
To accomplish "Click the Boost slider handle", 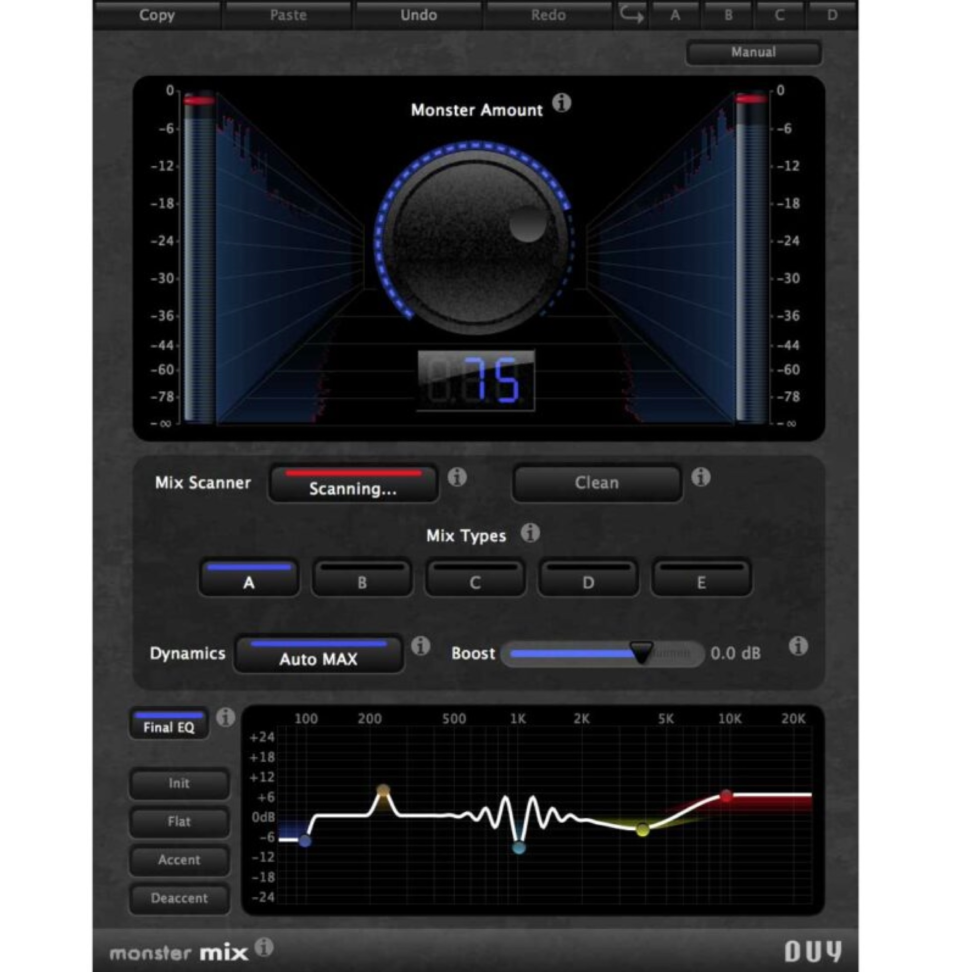I will click(642, 652).
